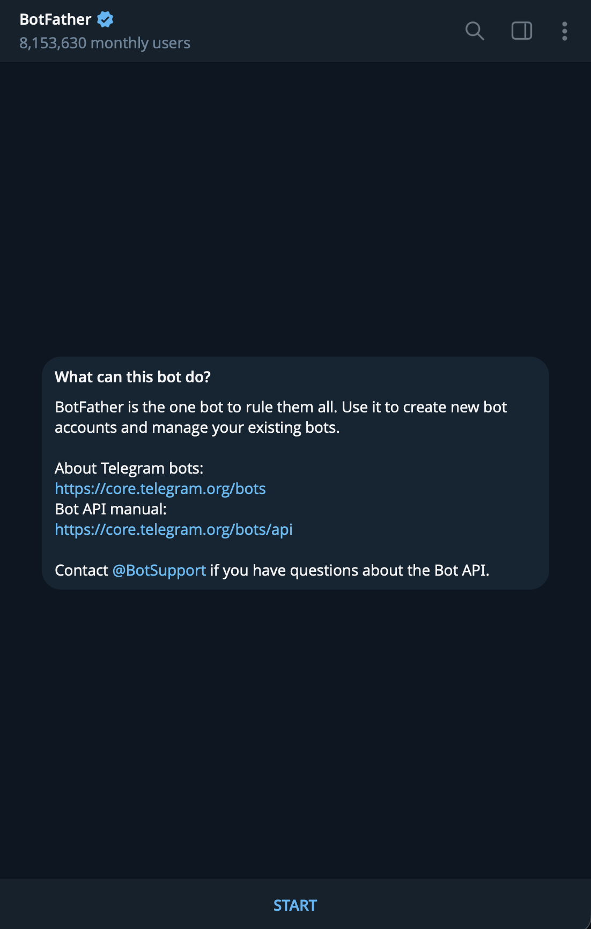Click the word "Contact" in the bubble
The height and width of the screenshot is (929, 591).
pos(82,570)
